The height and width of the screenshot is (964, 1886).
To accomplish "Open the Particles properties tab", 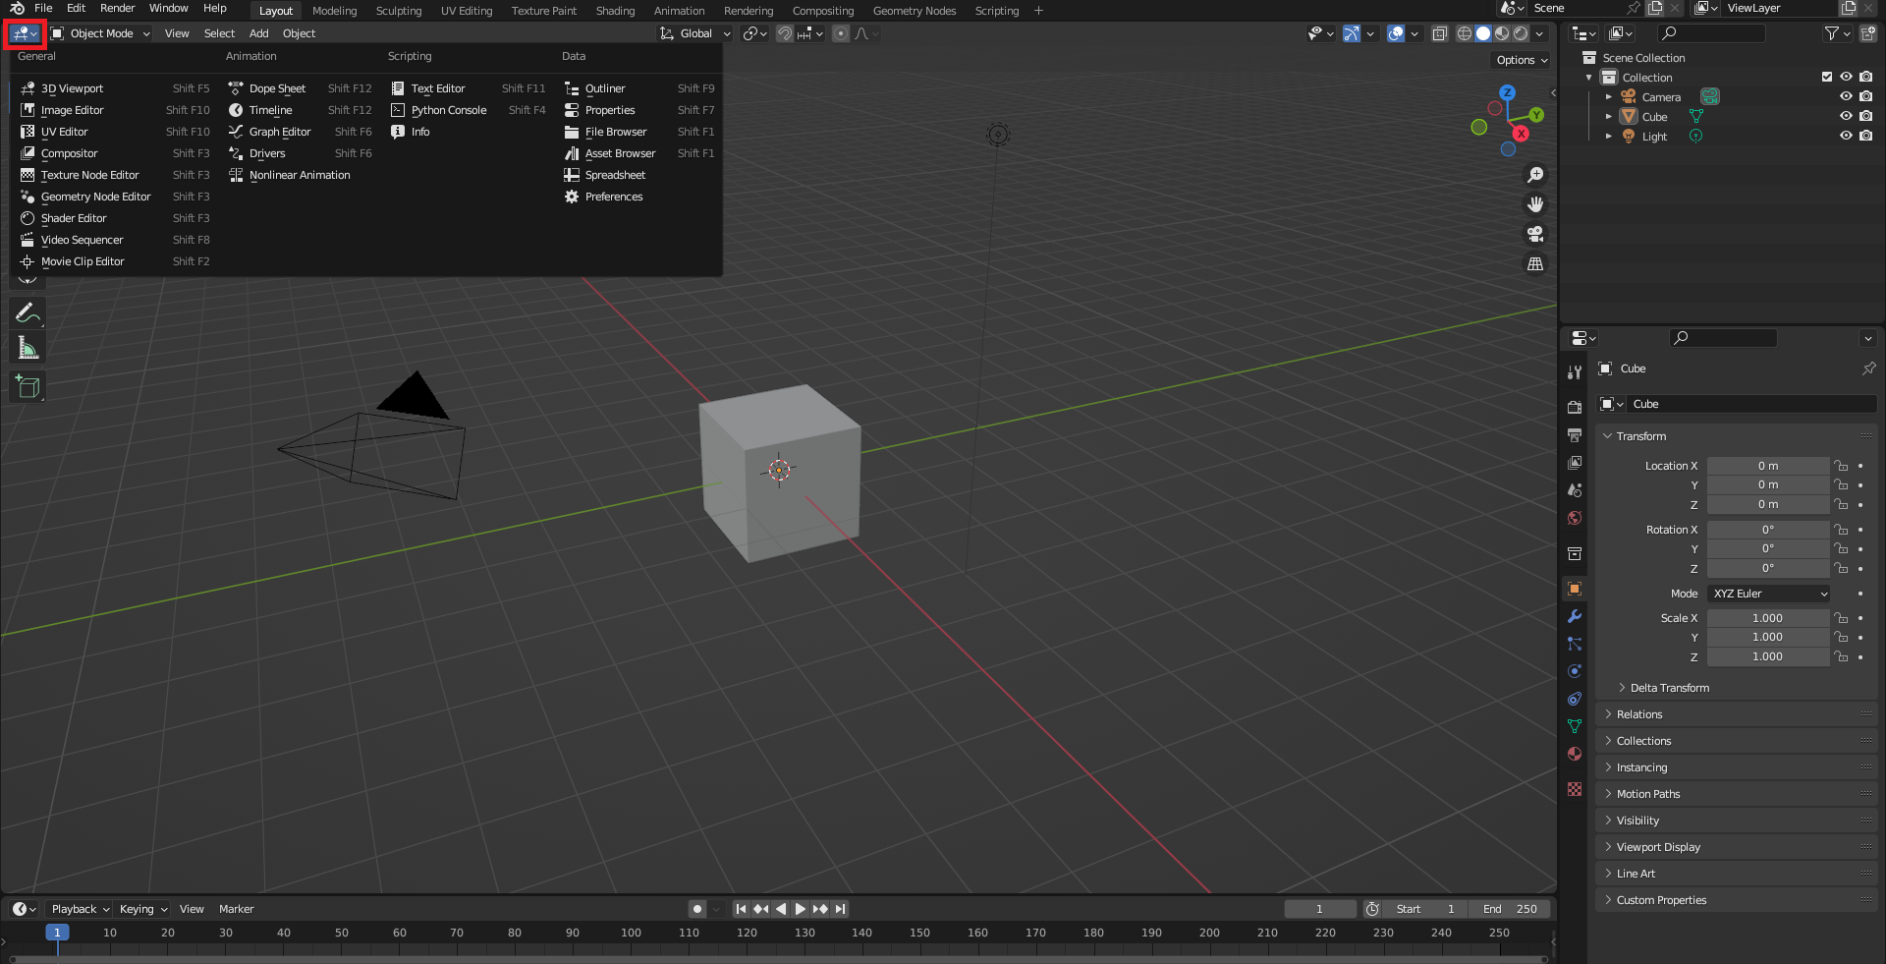I will point(1575,644).
